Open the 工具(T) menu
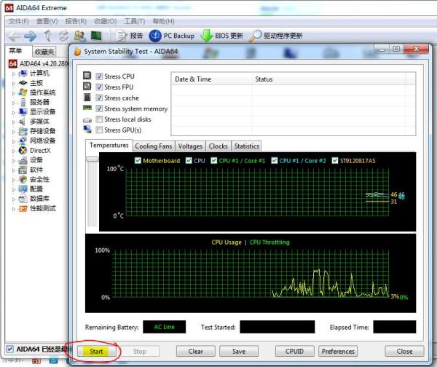 pos(135,22)
